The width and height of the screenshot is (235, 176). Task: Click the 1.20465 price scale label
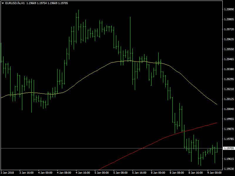coord(229,59)
